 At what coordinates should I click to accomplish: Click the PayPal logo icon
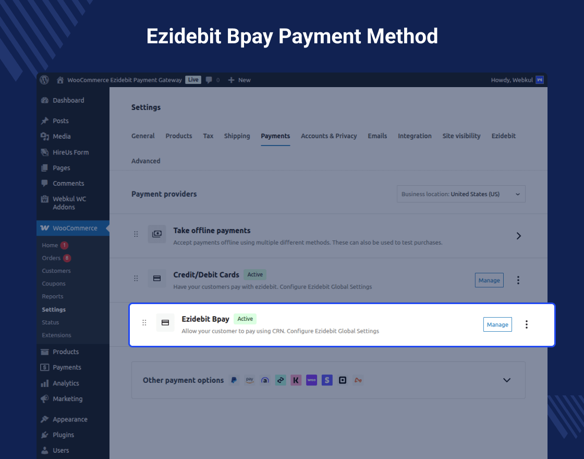coord(234,380)
